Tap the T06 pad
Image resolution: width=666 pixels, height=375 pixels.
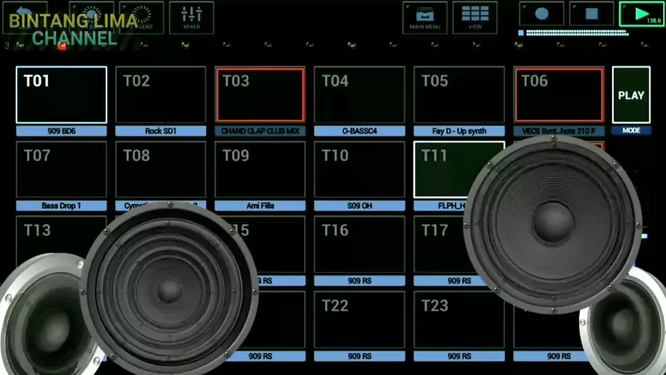[x=558, y=95]
